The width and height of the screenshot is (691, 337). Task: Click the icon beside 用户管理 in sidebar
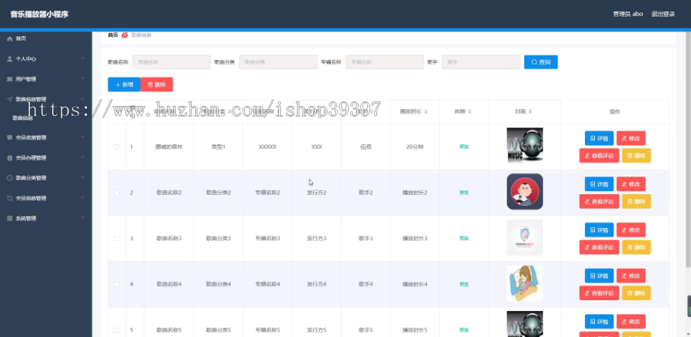coord(10,79)
